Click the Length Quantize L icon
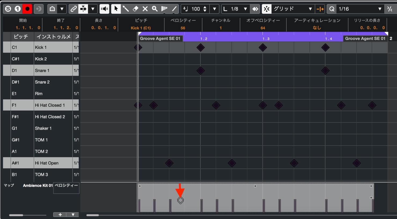The height and width of the screenshot is (219, 397). [x=226, y=9]
